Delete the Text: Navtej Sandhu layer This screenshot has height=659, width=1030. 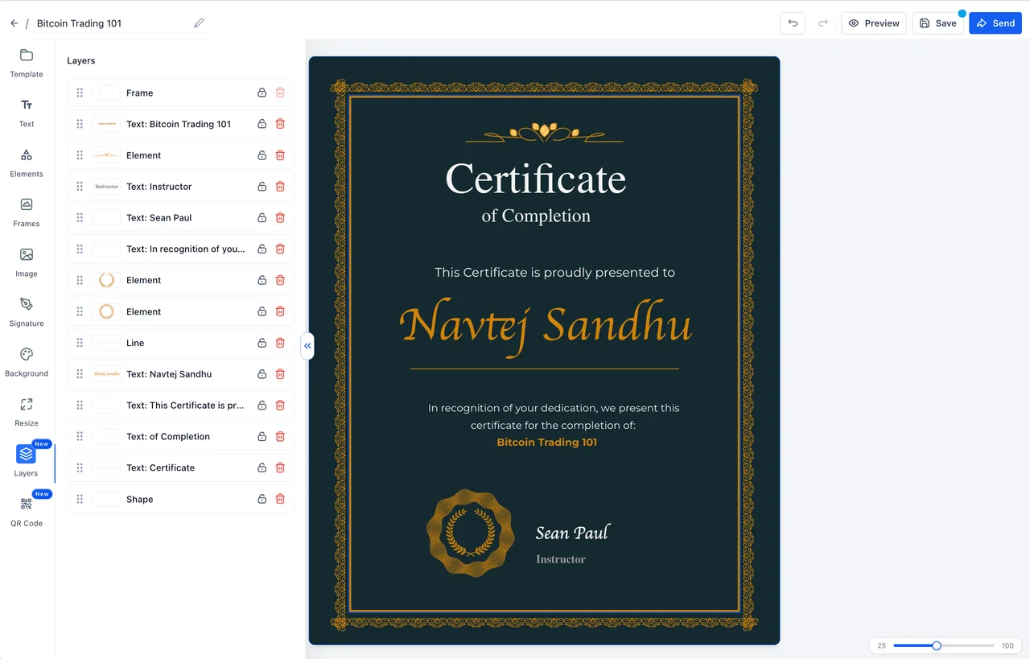[280, 374]
